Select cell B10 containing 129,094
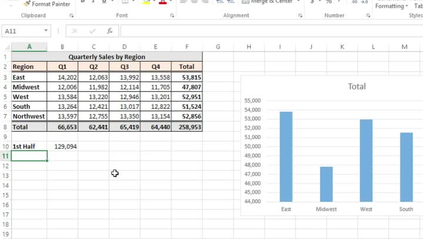 63,146
